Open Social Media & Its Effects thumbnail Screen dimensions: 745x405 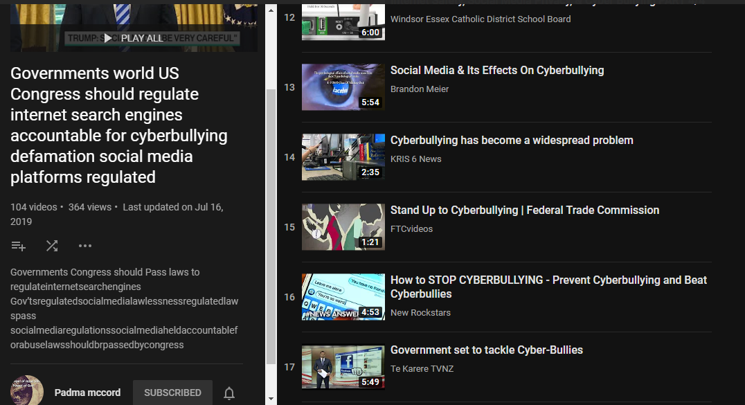343,87
